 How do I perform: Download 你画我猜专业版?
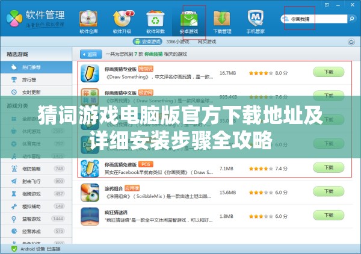(329, 72)
